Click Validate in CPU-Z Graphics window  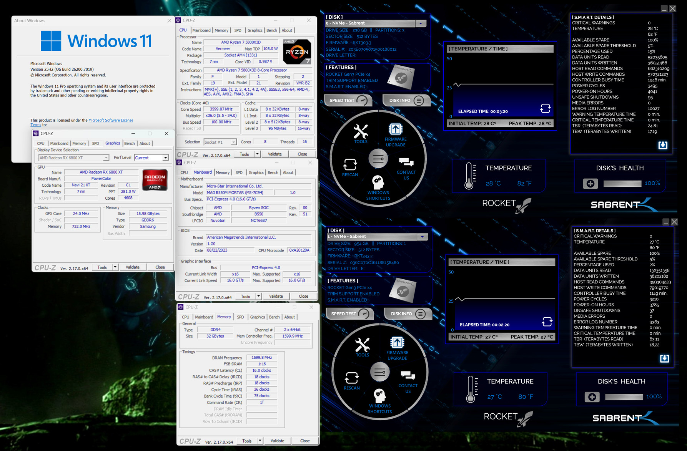[133, 267]
